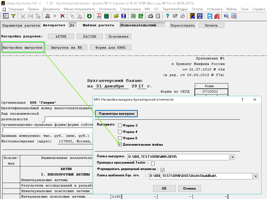This screenshot has height=199, width=267.
Task: Click the red X delete icon
Action: click(63, 16)
